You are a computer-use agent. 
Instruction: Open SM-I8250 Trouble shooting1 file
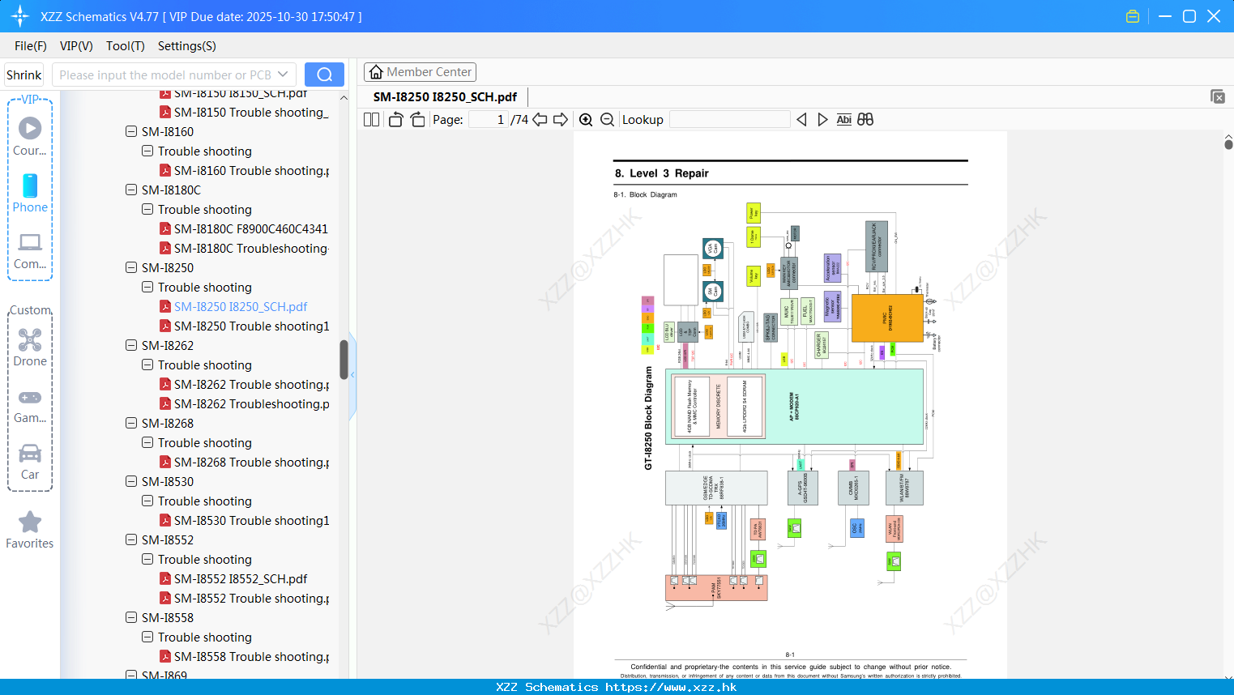click(251, 326)
